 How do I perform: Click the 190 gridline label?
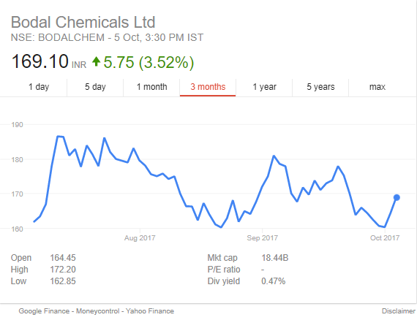(x=17, y=124)
